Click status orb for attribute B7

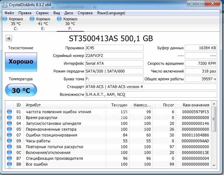[9, 158]
